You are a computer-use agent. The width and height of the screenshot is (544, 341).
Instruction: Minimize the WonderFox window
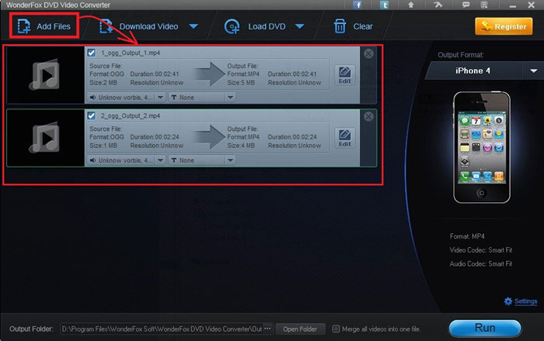click(513, 5)
